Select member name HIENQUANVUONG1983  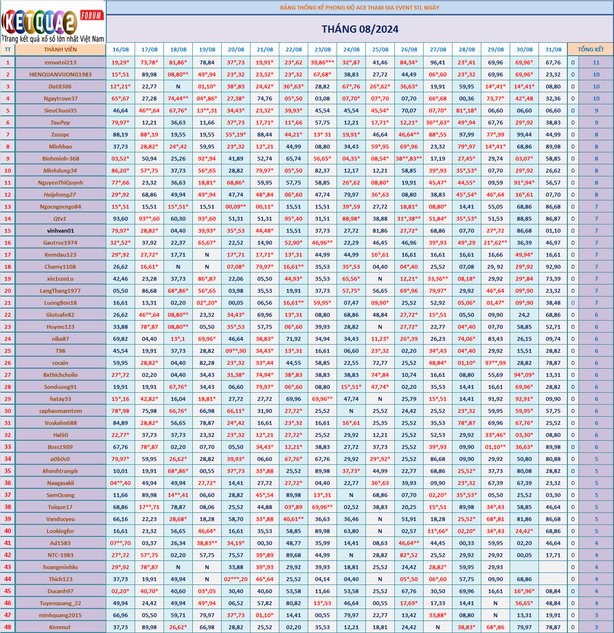pos(61,74)
